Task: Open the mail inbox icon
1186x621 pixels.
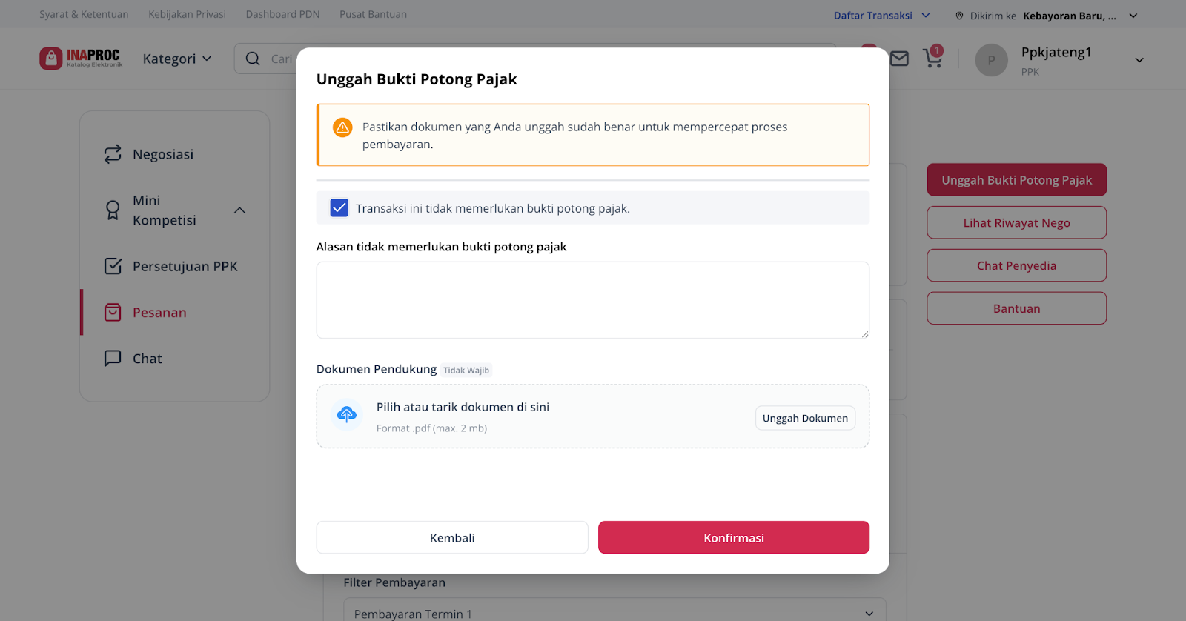Action: pyautogui.click(x=899, y=59)
